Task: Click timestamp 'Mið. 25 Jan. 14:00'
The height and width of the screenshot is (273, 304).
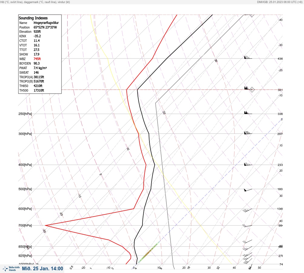Action: (42, 268)
